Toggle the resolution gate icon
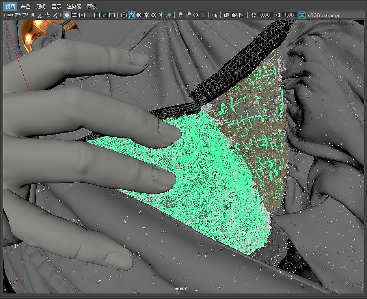The height and width of the screenshot is (299, 367). click(x=82, y=15)
